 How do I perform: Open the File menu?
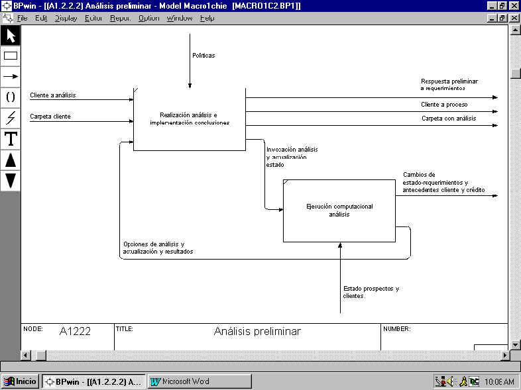[x=23, y=19]
